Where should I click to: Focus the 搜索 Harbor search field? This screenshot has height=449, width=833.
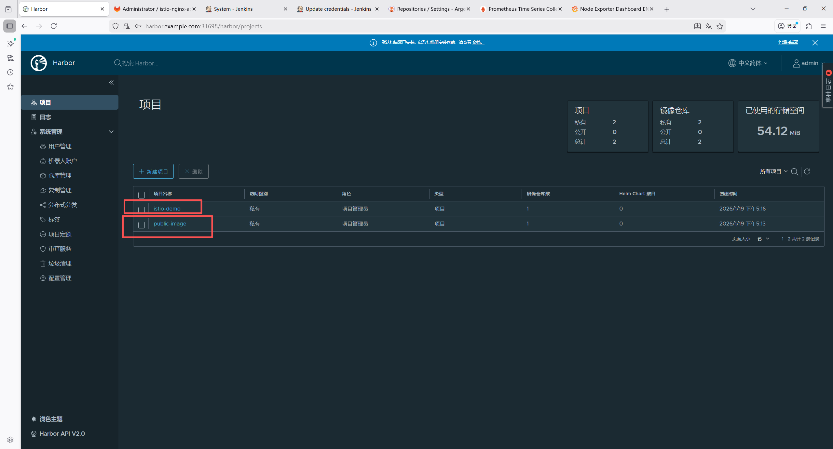[x=140, y=63]
